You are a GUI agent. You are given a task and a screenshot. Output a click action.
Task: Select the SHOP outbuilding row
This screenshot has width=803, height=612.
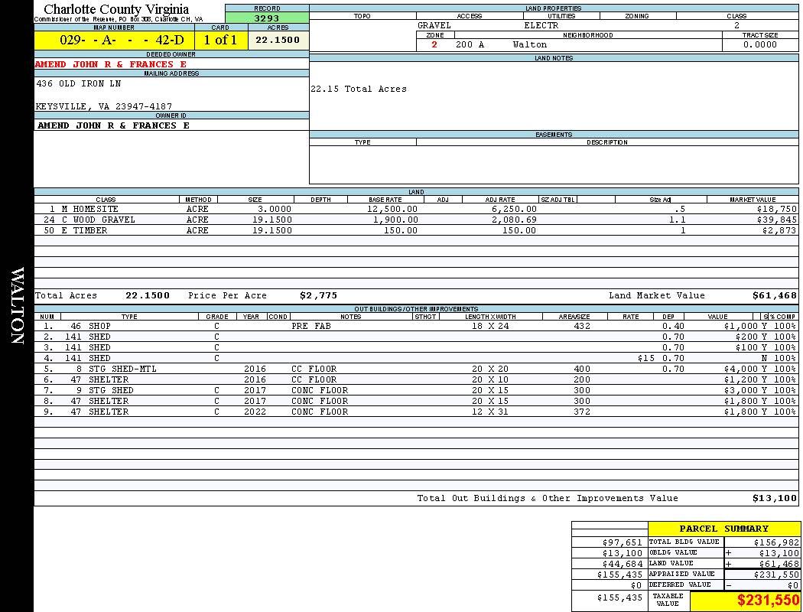(x=99, y=326)
